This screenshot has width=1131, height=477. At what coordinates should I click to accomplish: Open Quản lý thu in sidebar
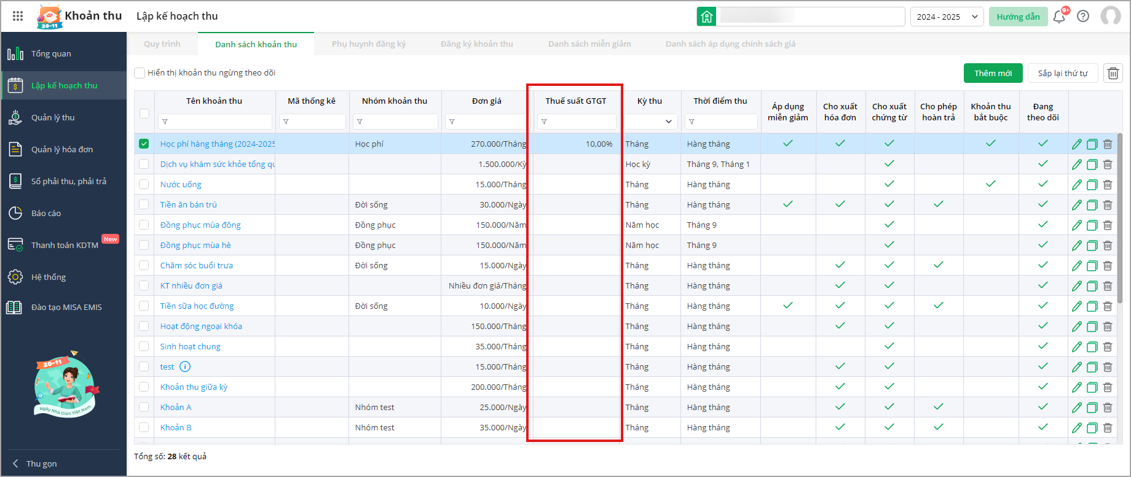tap(64, 117)
